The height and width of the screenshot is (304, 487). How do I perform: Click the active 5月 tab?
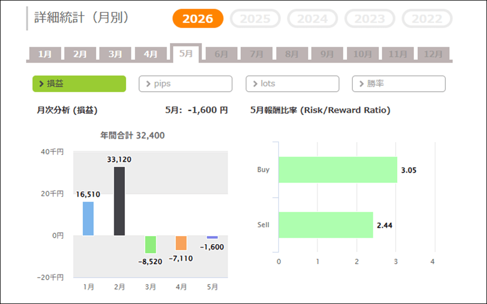point(186,53)
